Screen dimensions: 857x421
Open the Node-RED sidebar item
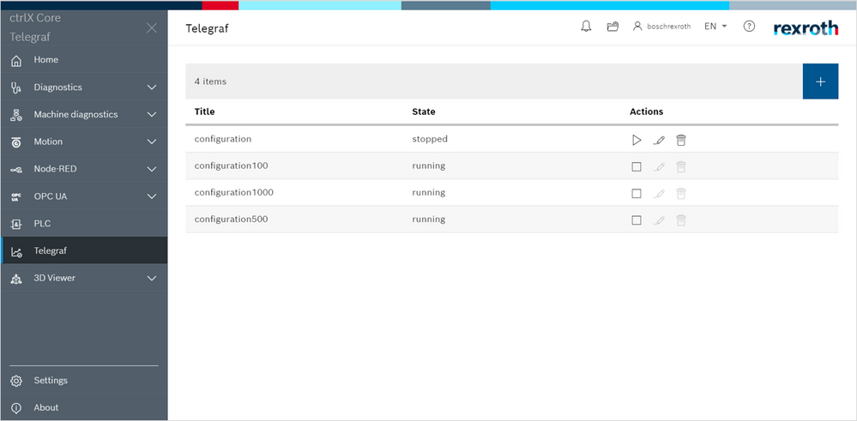pyautogui.click(x=84, y=169)
